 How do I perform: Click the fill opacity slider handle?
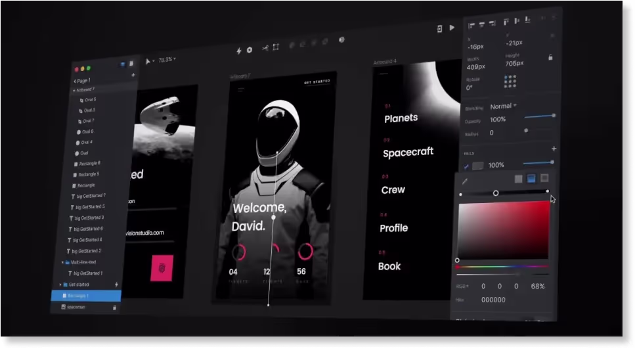pos(552,162)
